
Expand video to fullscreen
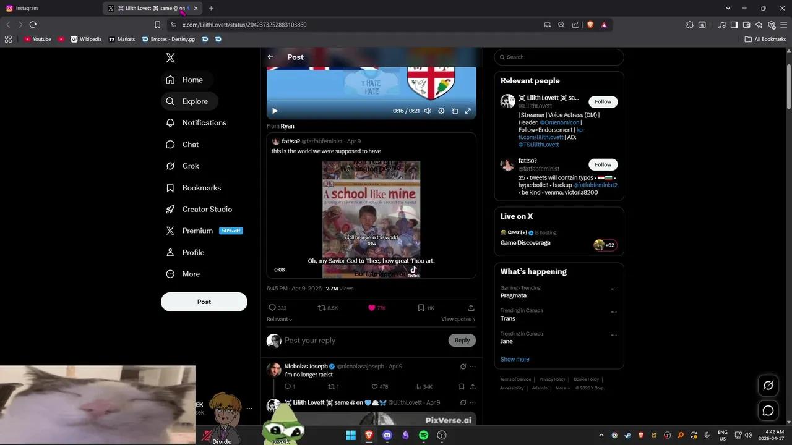468,111
